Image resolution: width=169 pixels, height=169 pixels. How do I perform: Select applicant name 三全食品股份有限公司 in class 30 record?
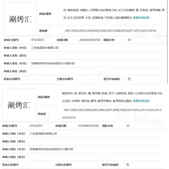tap(43, 133)
